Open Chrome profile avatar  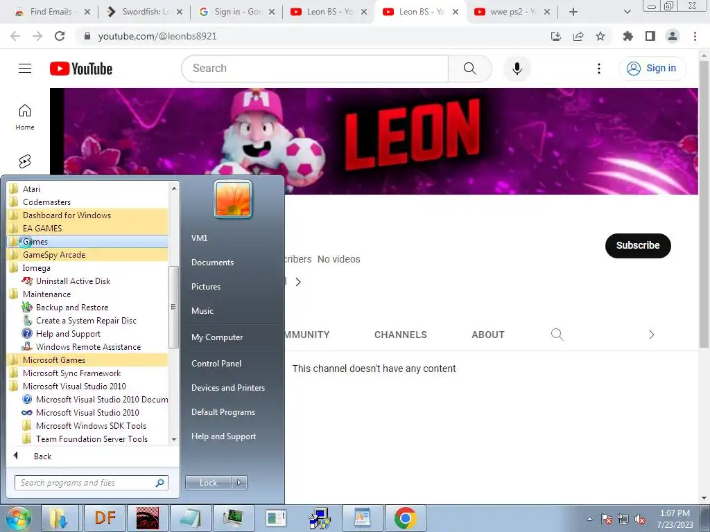[673, 36]
